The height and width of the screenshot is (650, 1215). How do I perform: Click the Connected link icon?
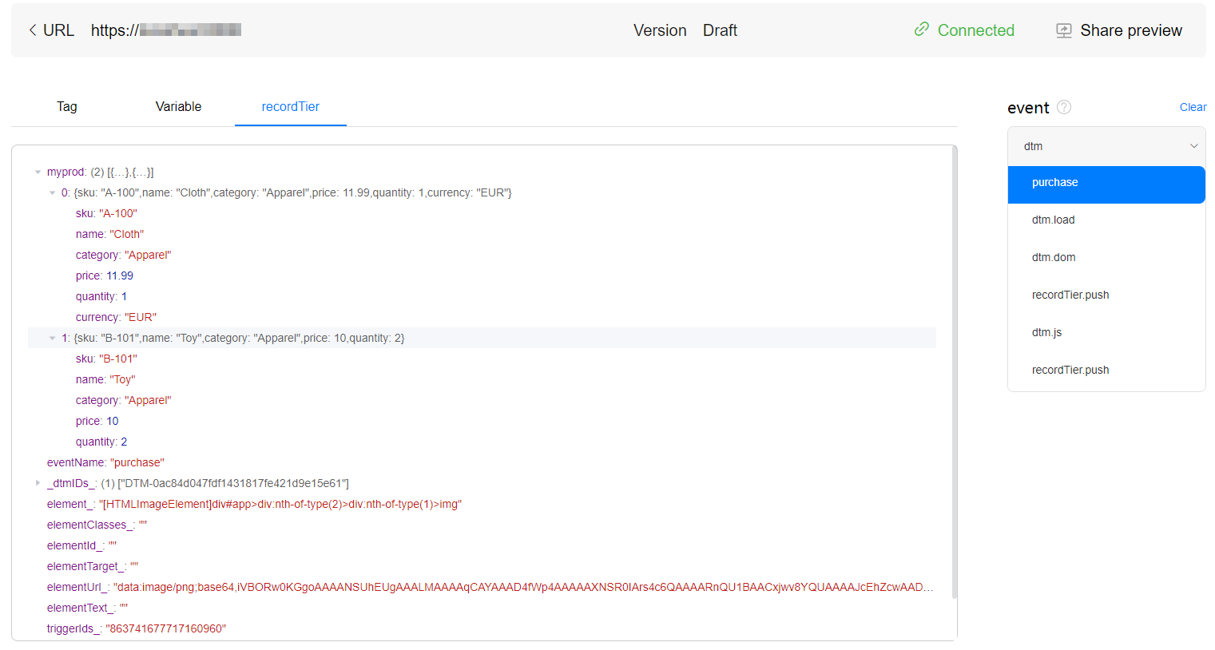pyautogui.click(x=922, y=30)
